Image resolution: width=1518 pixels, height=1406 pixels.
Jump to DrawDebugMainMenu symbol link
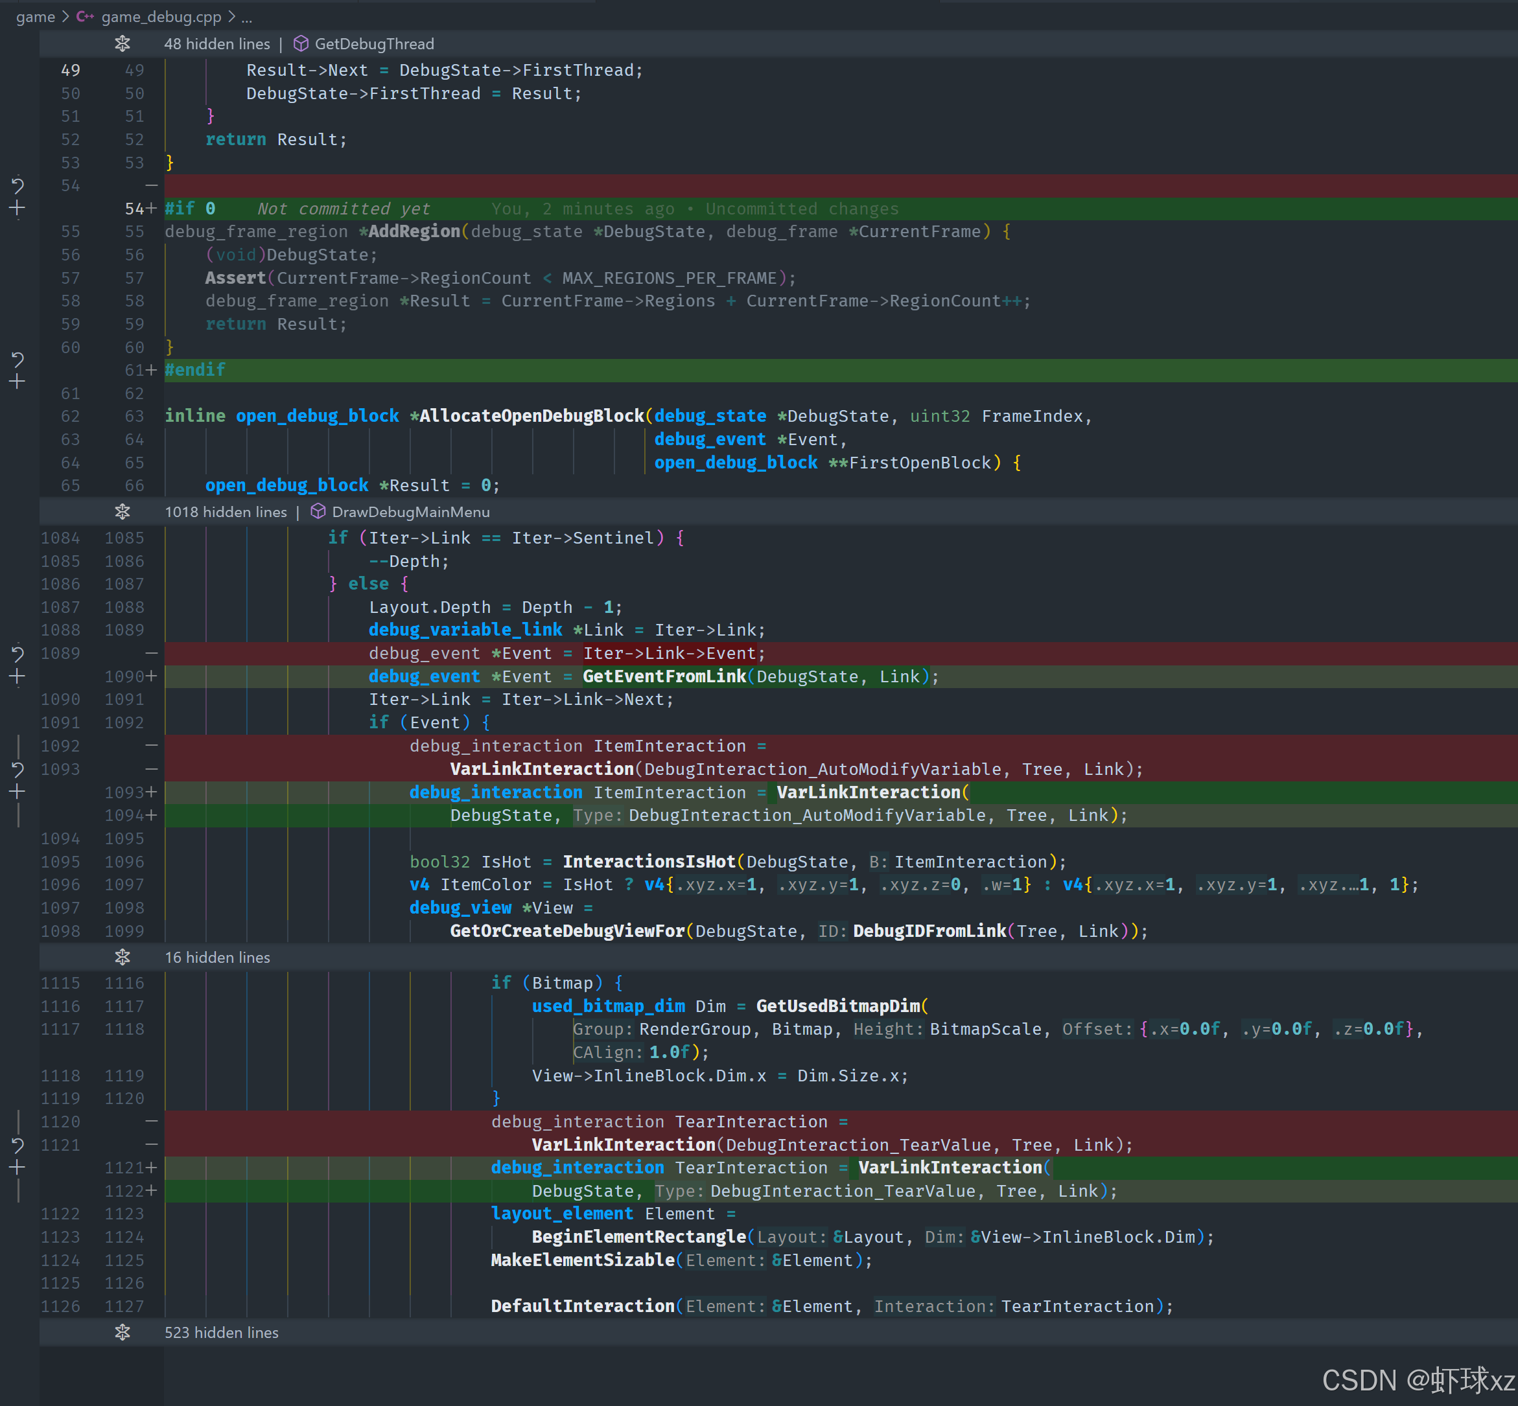[x=410, y=512]
